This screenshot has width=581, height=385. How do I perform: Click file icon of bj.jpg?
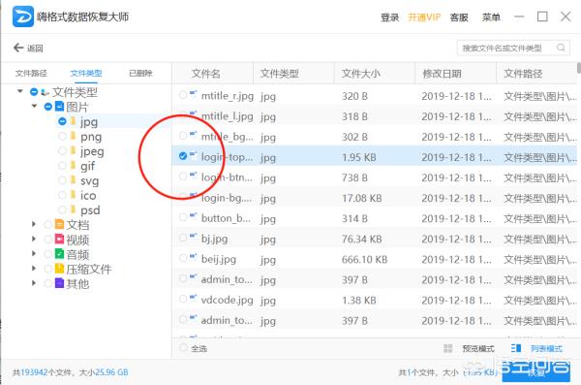click(x=193, y=237)
